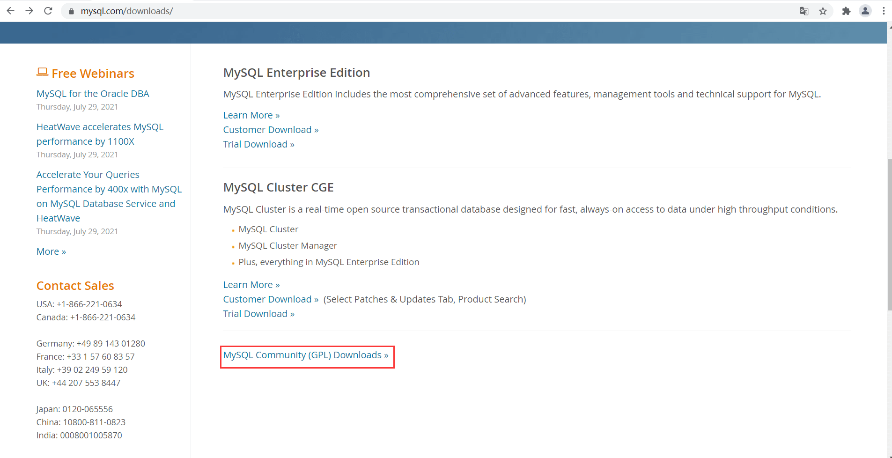Open MySQL for the Oracle DBA webinar
Screen dimensions: 892x458
click(93, 94)
